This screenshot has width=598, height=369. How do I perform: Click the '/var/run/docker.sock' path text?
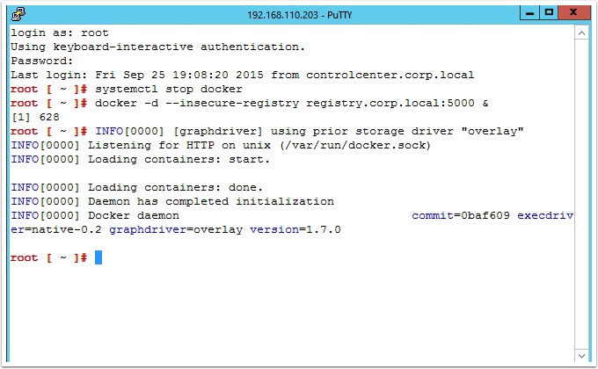[x=355, y=145]
